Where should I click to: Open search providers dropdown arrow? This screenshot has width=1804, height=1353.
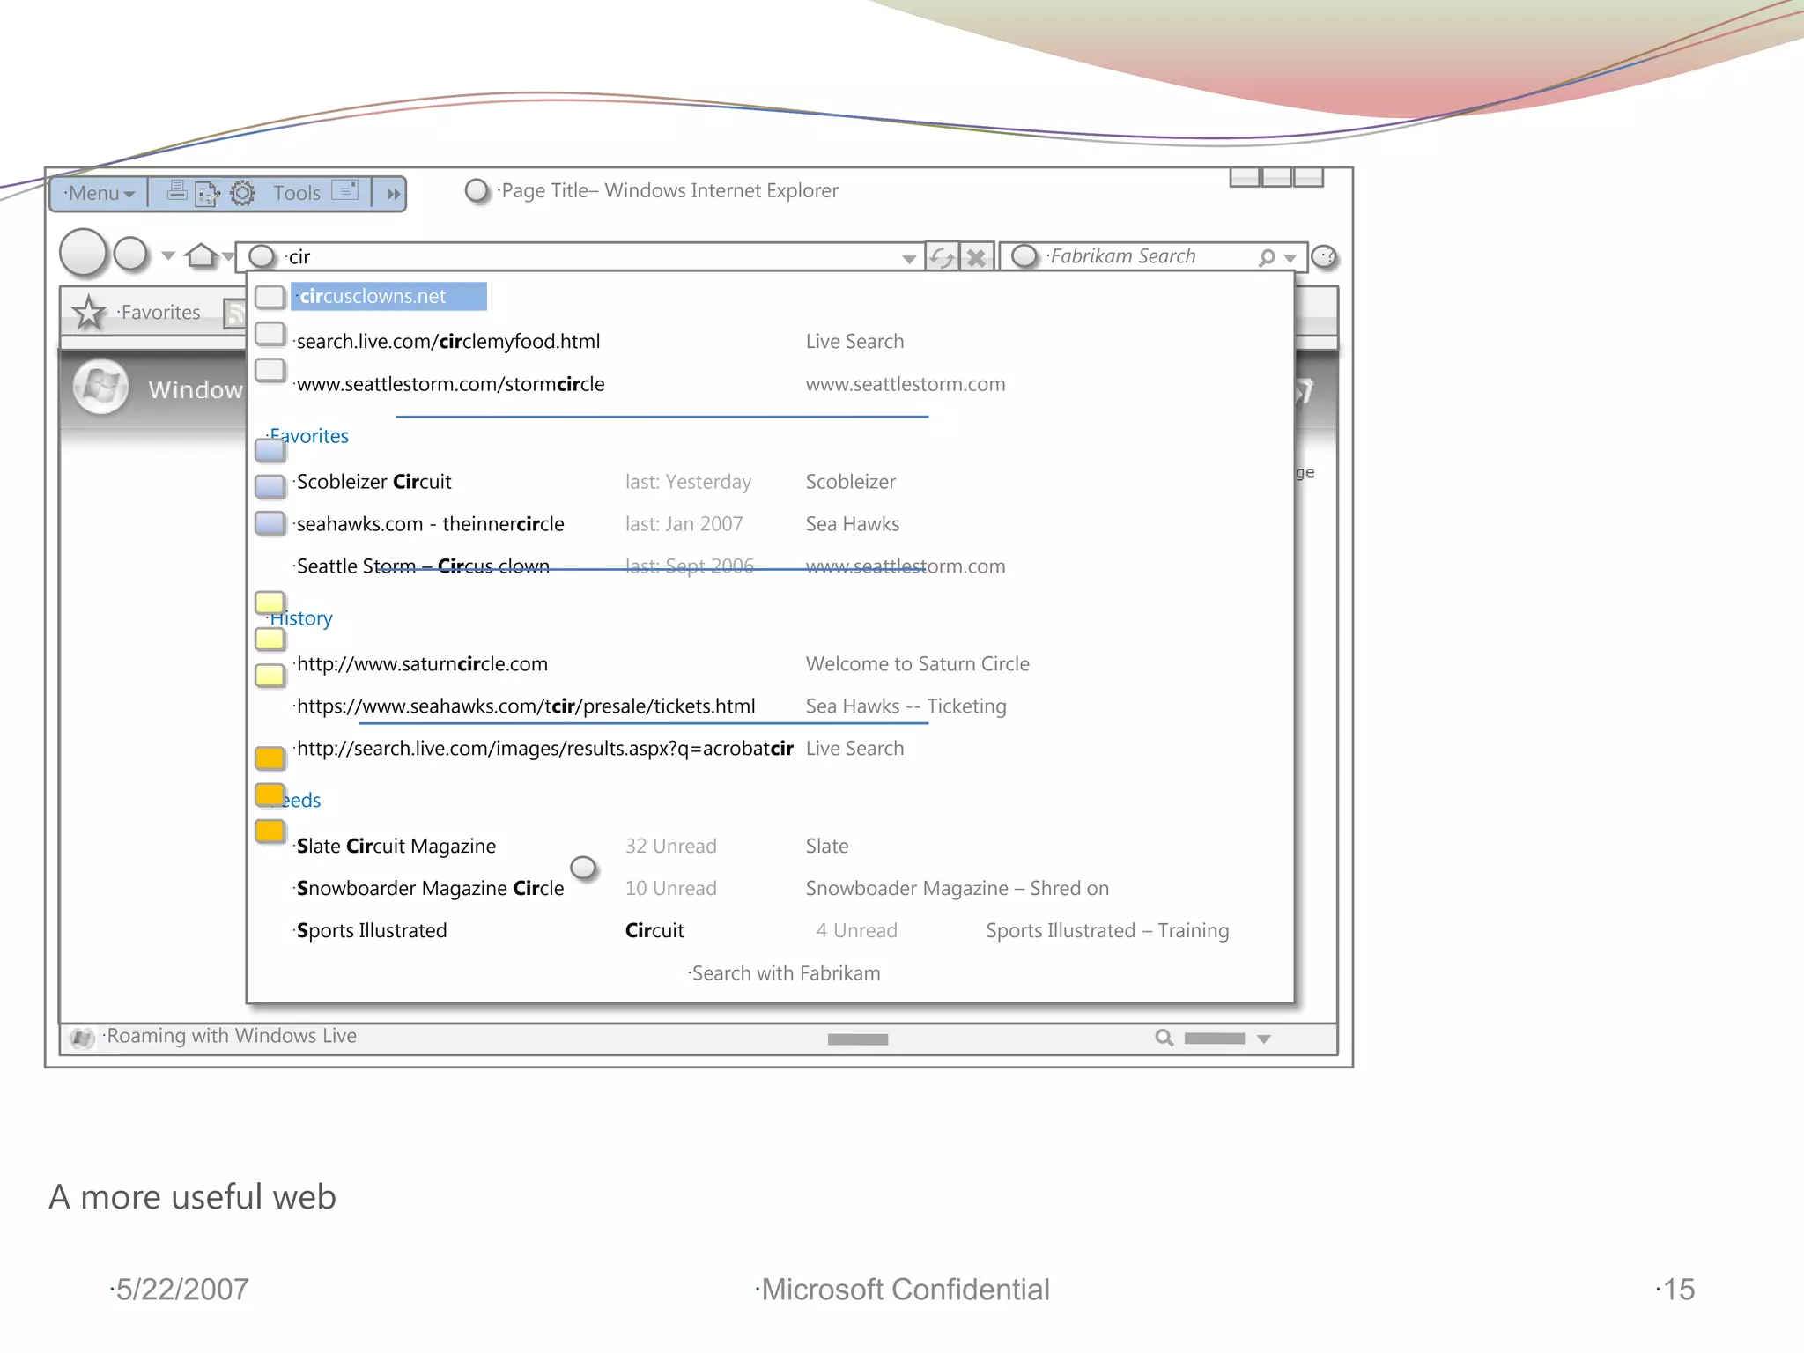[x=1290, y=258]
